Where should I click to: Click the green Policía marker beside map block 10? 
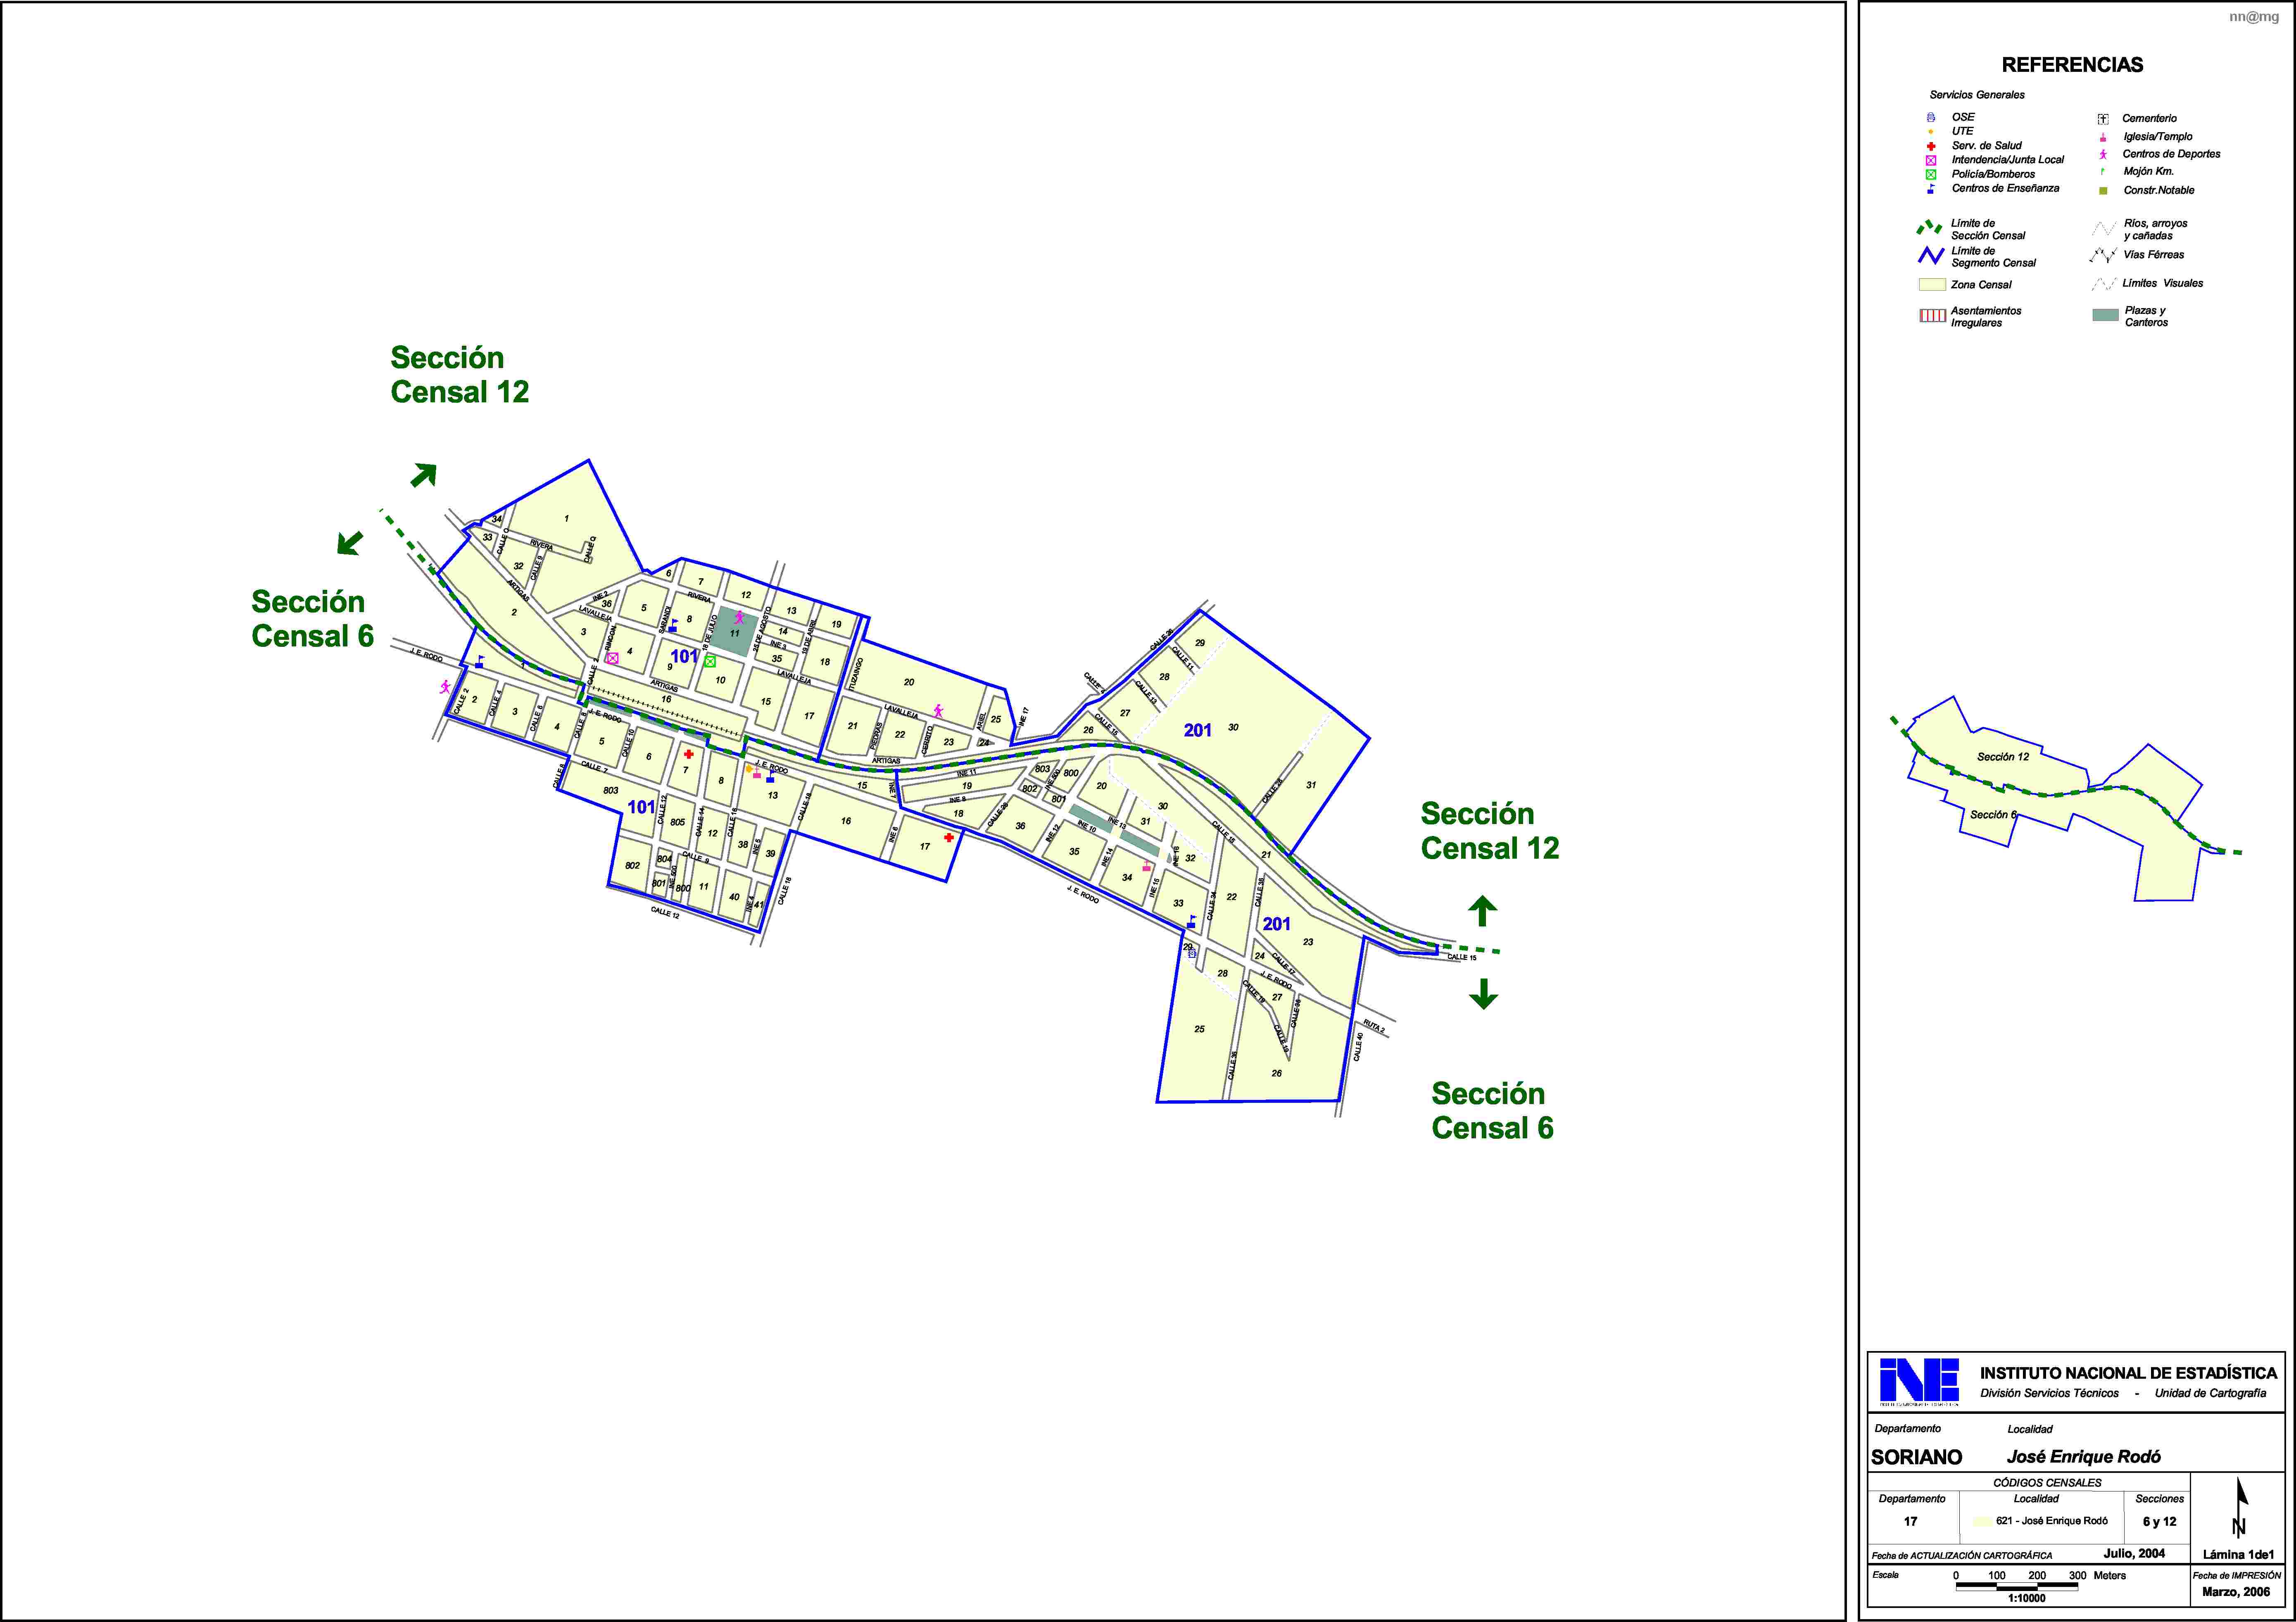click(x=710, y=662)
